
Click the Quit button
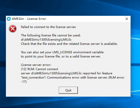pos(68,90)
